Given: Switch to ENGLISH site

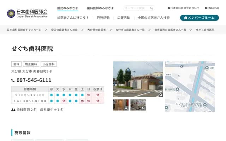Looking at the screenshot, I should (212, 8).
